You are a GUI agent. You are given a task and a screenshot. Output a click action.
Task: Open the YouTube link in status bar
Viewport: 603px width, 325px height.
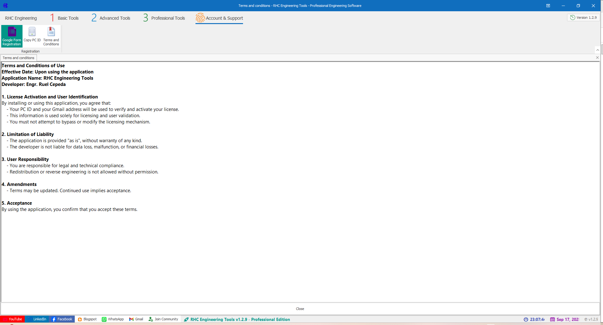tap(13, 319)
